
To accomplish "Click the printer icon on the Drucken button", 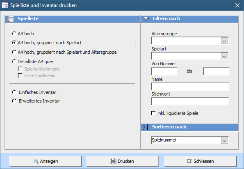I will coord(113,161).
